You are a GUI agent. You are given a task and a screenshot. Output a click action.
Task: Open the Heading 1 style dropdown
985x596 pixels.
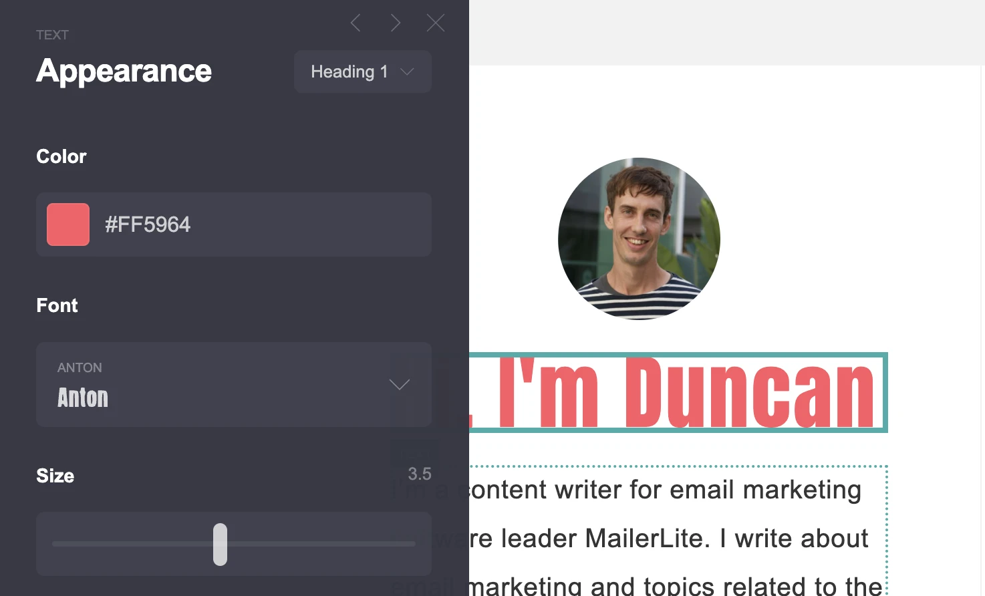[349, 71]
